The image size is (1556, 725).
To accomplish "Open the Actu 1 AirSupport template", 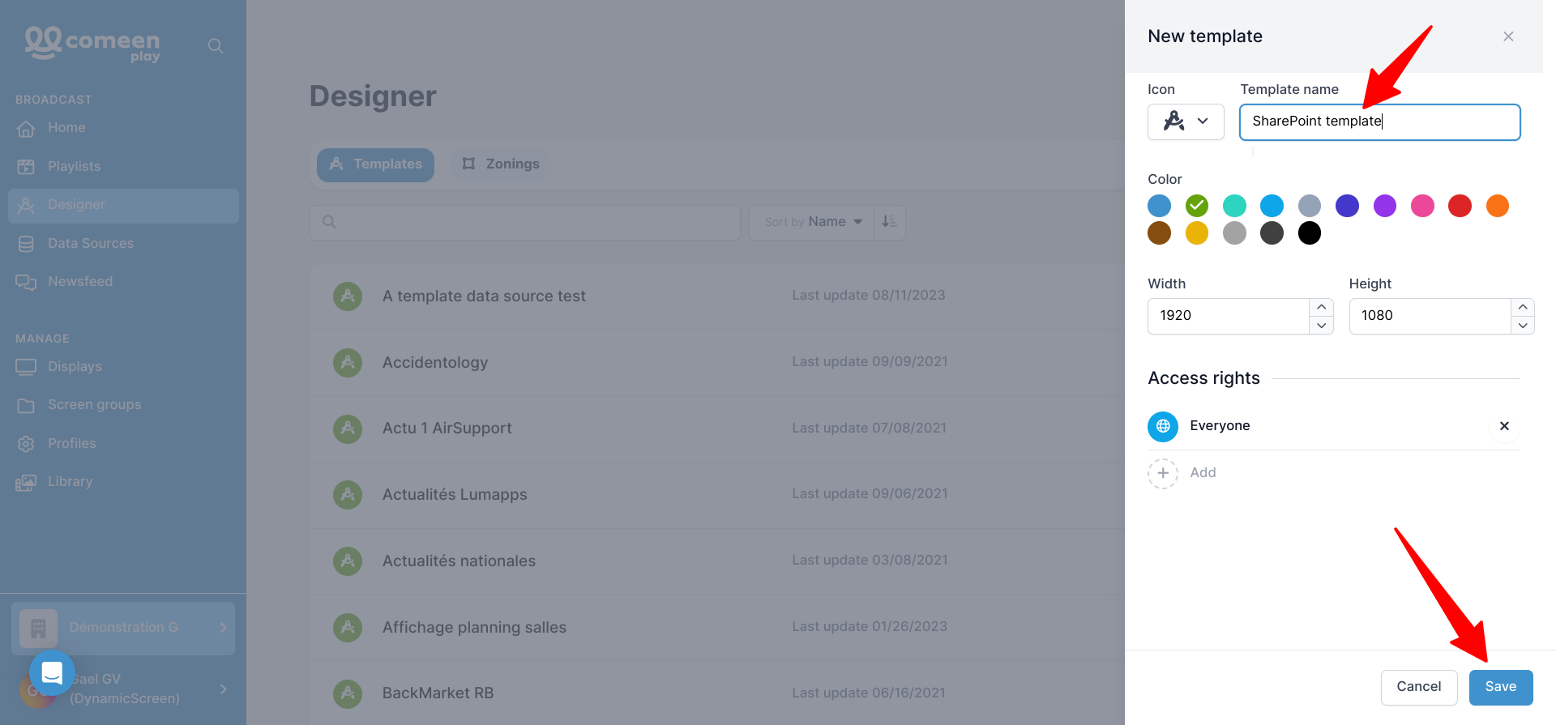I will point(717,429).
